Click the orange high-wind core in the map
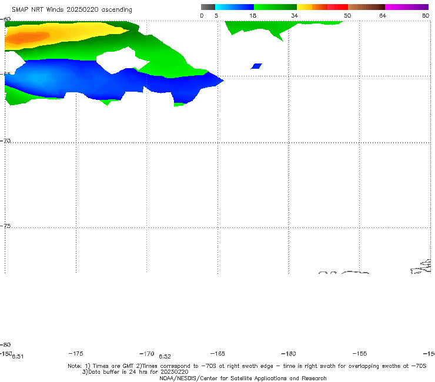 tap(27, 37)
